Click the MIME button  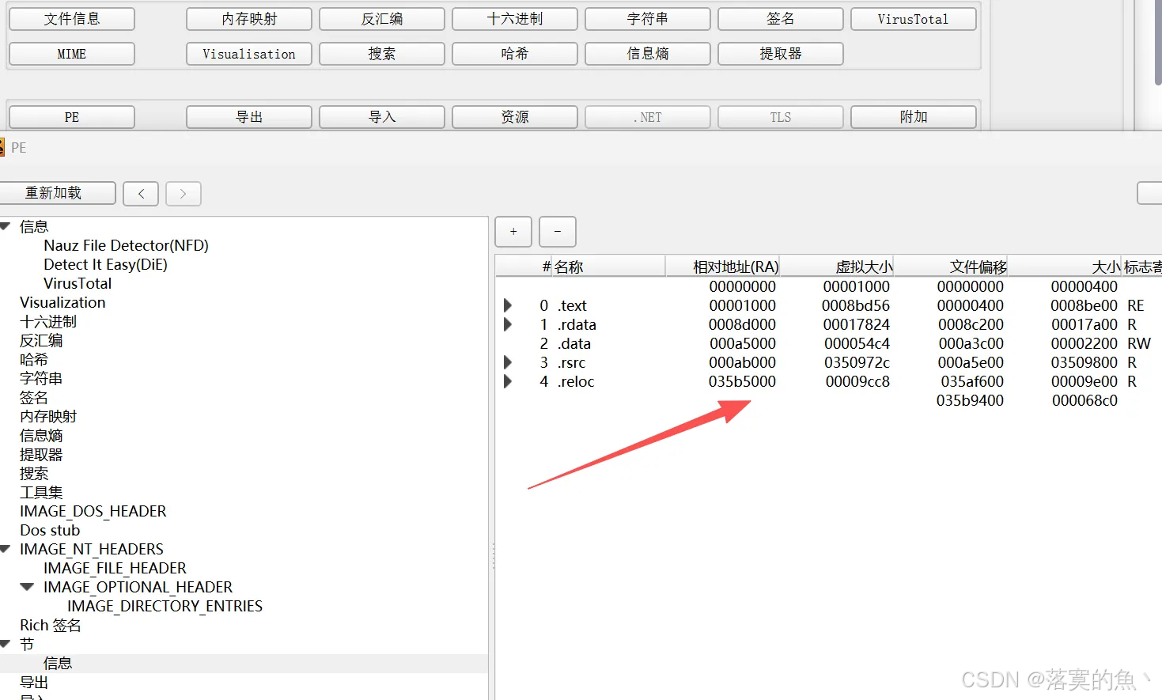click(x=72, y=54)
